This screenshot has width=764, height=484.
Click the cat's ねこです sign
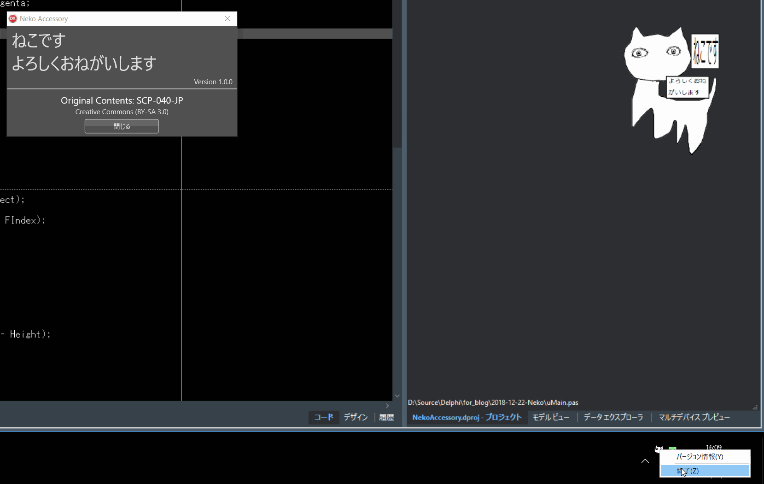705,51
